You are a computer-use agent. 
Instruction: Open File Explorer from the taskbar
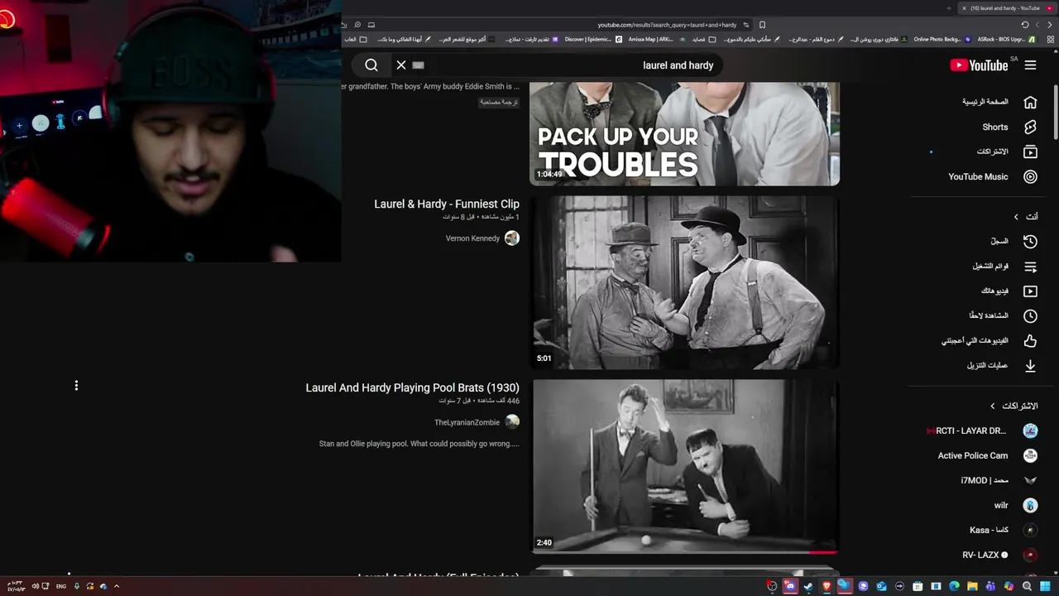(x=972, y=586)
